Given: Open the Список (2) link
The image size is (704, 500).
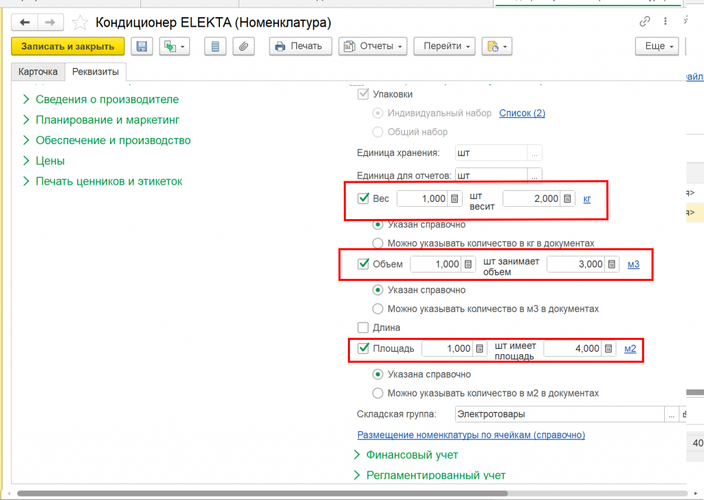Looking at the screenshot, I should pos(522,113).
